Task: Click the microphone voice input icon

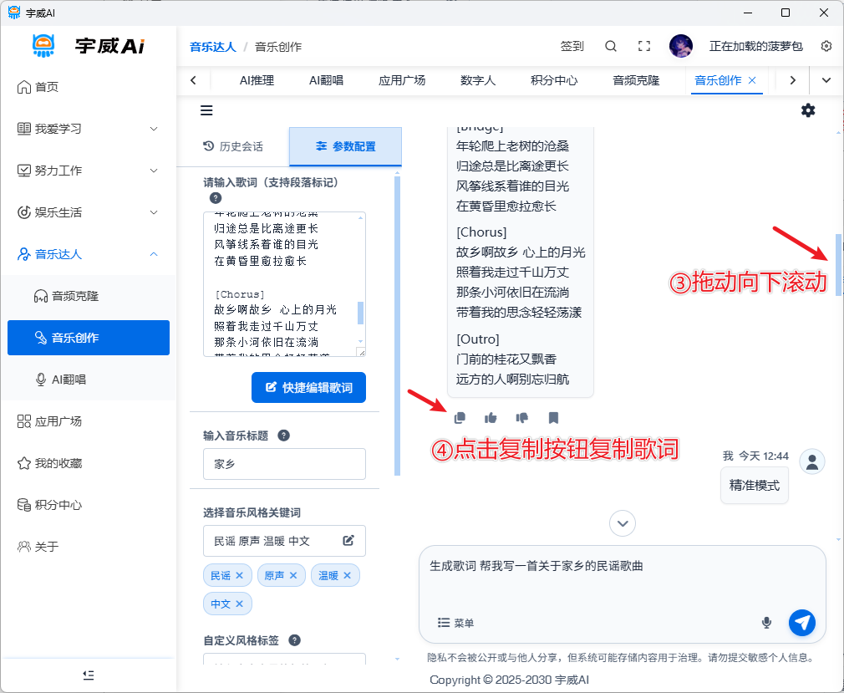Action: (x=766, y=623)
